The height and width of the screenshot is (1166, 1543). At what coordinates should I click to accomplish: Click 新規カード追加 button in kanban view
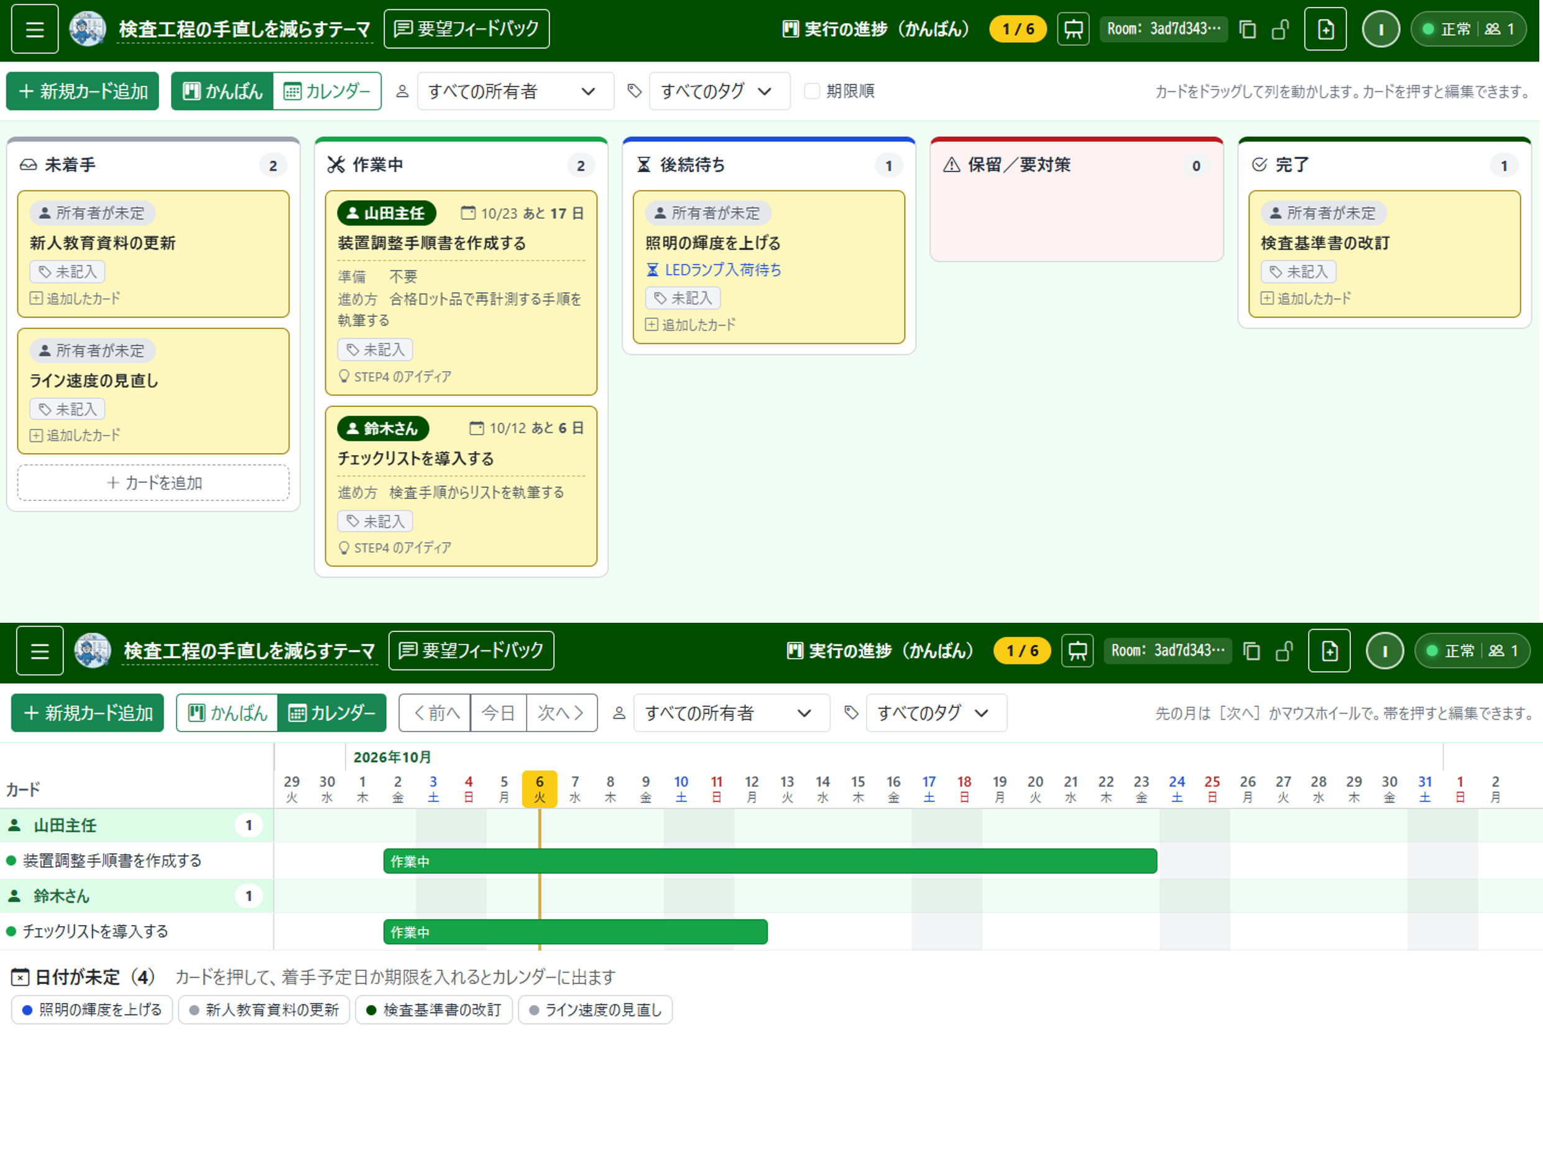pyautogui.click(x=82, y=91)
